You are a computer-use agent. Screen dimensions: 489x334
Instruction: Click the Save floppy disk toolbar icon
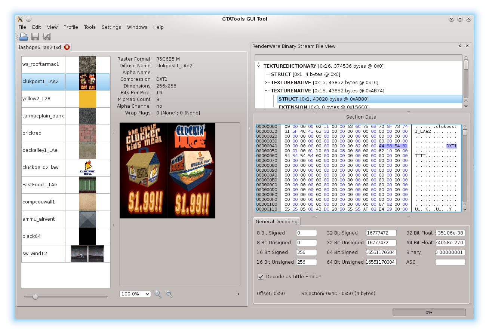click(x=35, y=37)
